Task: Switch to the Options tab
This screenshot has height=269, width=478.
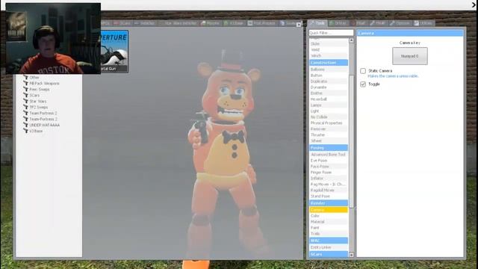Action: point(400,23)
